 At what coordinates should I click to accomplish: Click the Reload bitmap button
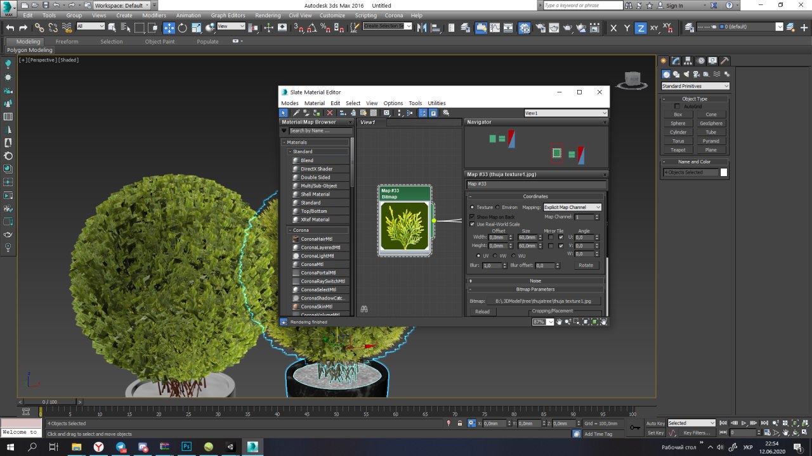pos(482,312)
